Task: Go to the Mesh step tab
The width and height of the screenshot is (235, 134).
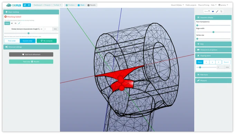Action: [x=81, y=5]
